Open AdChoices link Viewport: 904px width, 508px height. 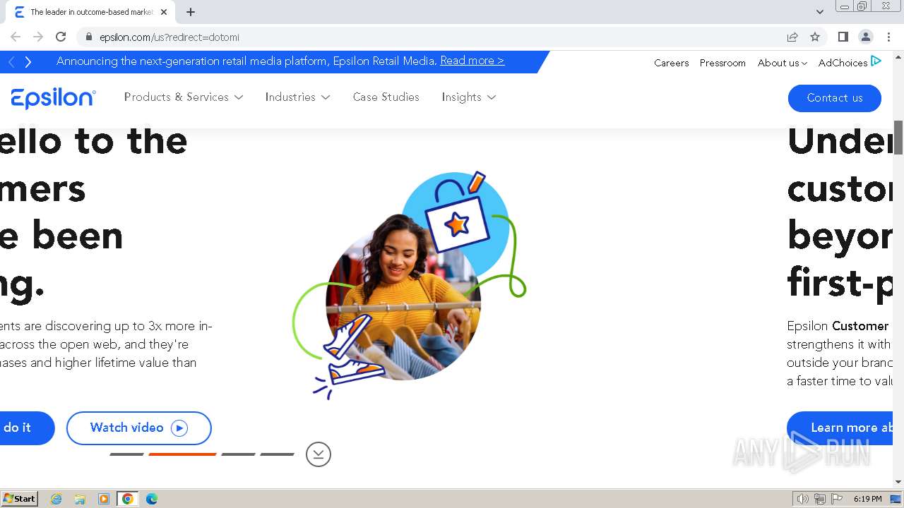click(x=843, y=63)
